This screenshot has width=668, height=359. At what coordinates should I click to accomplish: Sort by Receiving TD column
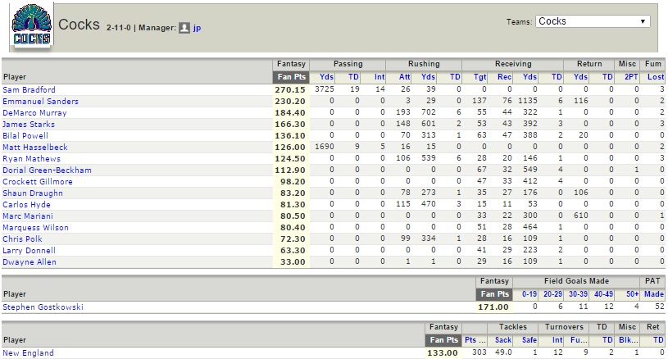pyautogui.click(x=557, y=77)
